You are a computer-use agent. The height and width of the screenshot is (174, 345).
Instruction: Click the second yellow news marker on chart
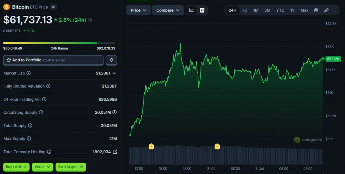(217, 146)
